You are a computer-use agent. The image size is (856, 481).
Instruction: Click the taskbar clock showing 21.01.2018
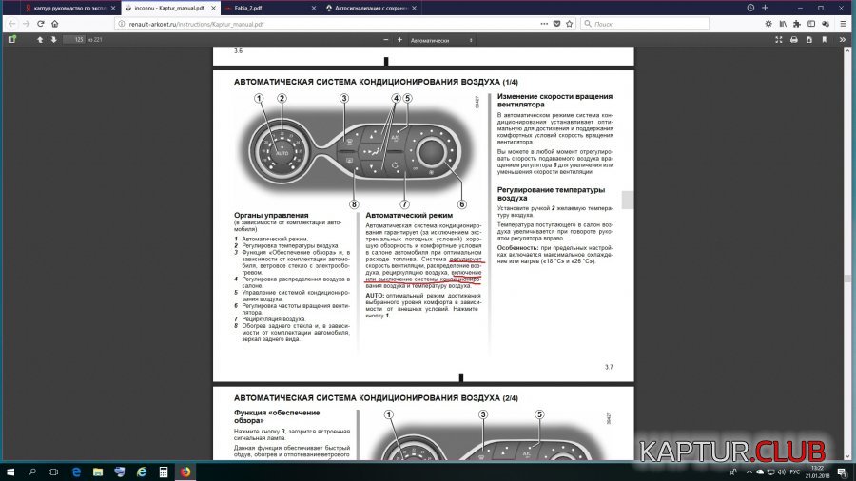click(817, 471)
